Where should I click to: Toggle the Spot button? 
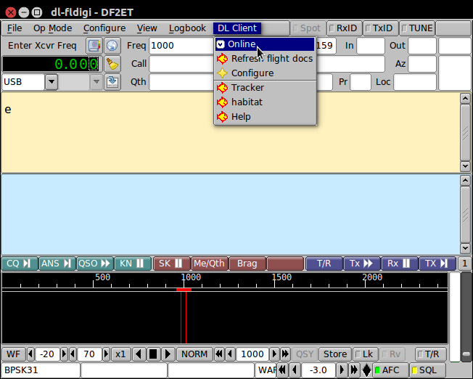(308, 28)
